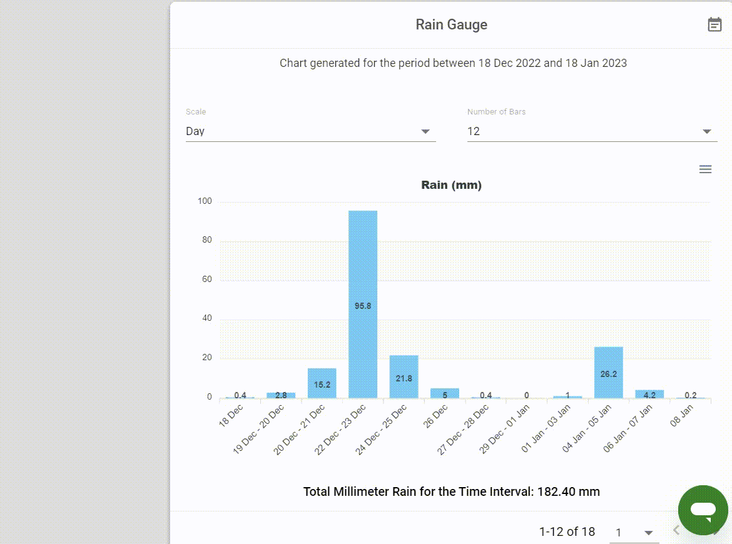The image size is (732, 544).
Task: Select the 15.2 bar for 20-21 Dec
Action: [322, 383]
